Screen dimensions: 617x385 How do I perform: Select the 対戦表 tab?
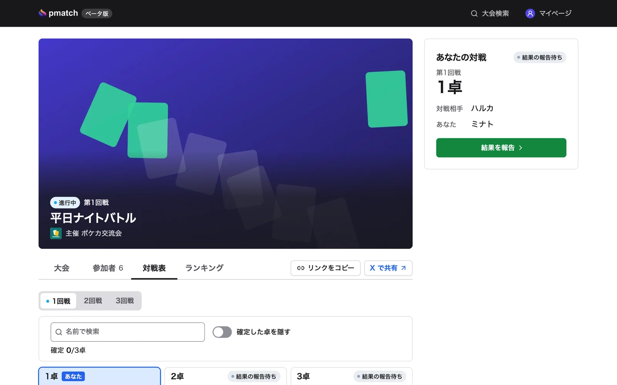(154, 268)
